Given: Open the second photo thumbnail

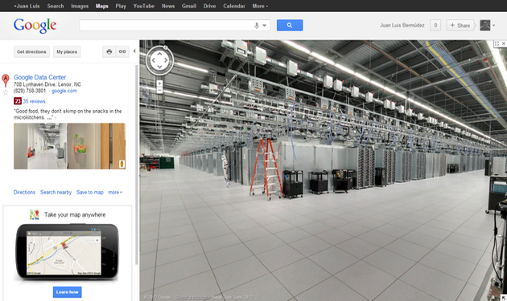Looking at the screenshot, I should (97, 146).
